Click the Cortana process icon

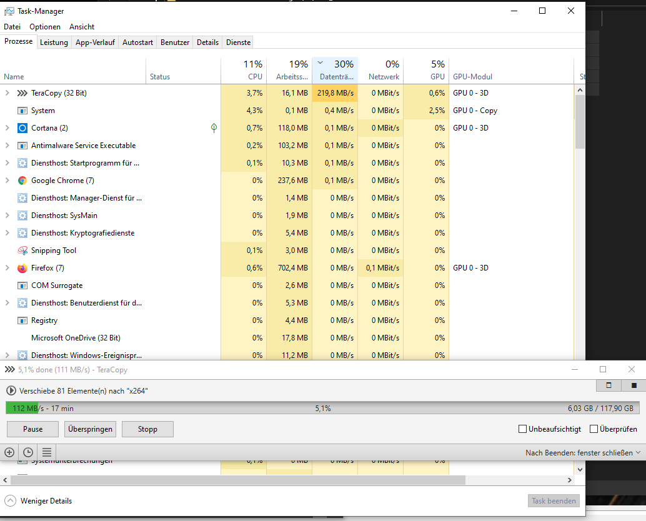pyautogui.click(x=22, y=128)
